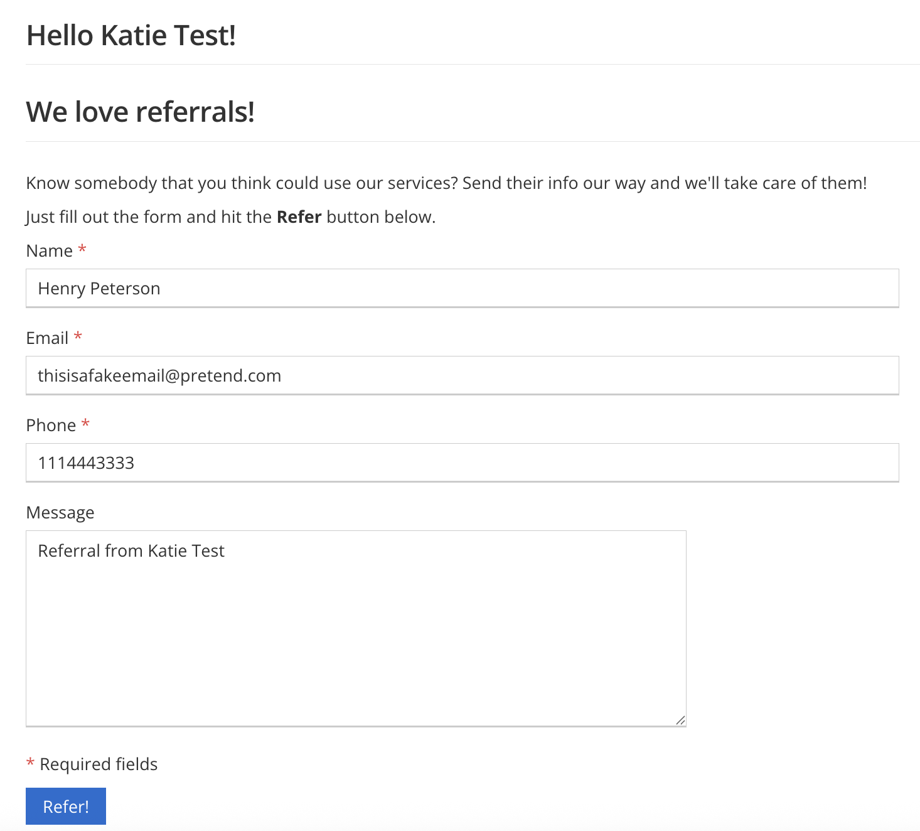Click the "Know somebody" intro paragraph

tap(446, 183)
